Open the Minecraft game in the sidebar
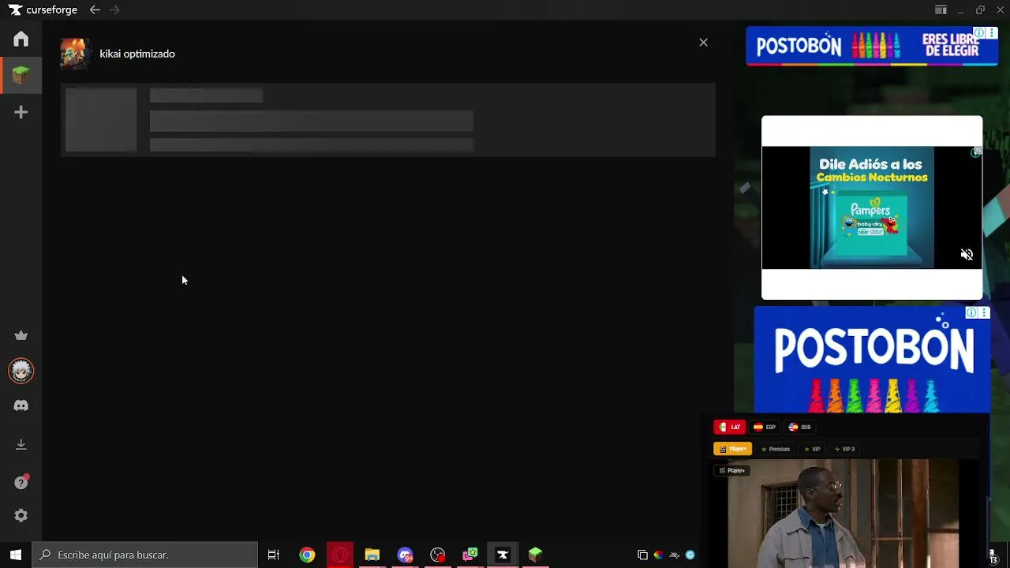Image resolution: width=1010 pixels, height=568 pixels. [x=21, y=75]
